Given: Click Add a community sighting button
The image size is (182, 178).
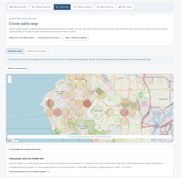Looking at the screenshot, I should (x=76, y=38).
